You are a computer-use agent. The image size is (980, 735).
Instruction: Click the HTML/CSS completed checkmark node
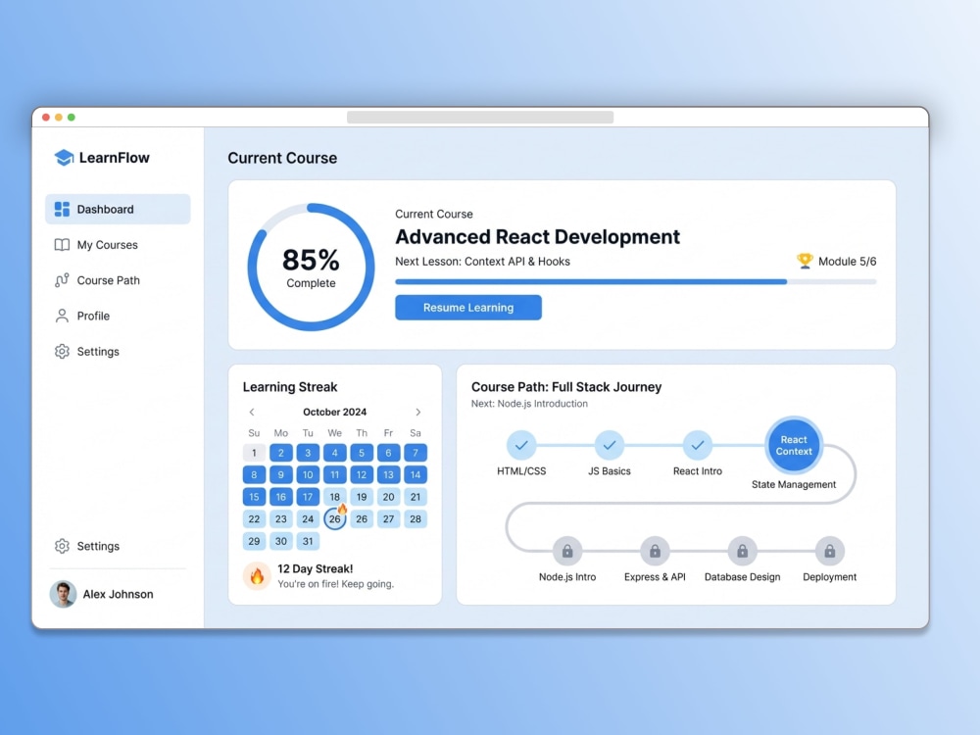pyautogui.click(x=521, y=445)
